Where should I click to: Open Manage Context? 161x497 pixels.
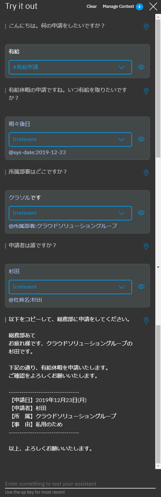[x=118, y=6]
